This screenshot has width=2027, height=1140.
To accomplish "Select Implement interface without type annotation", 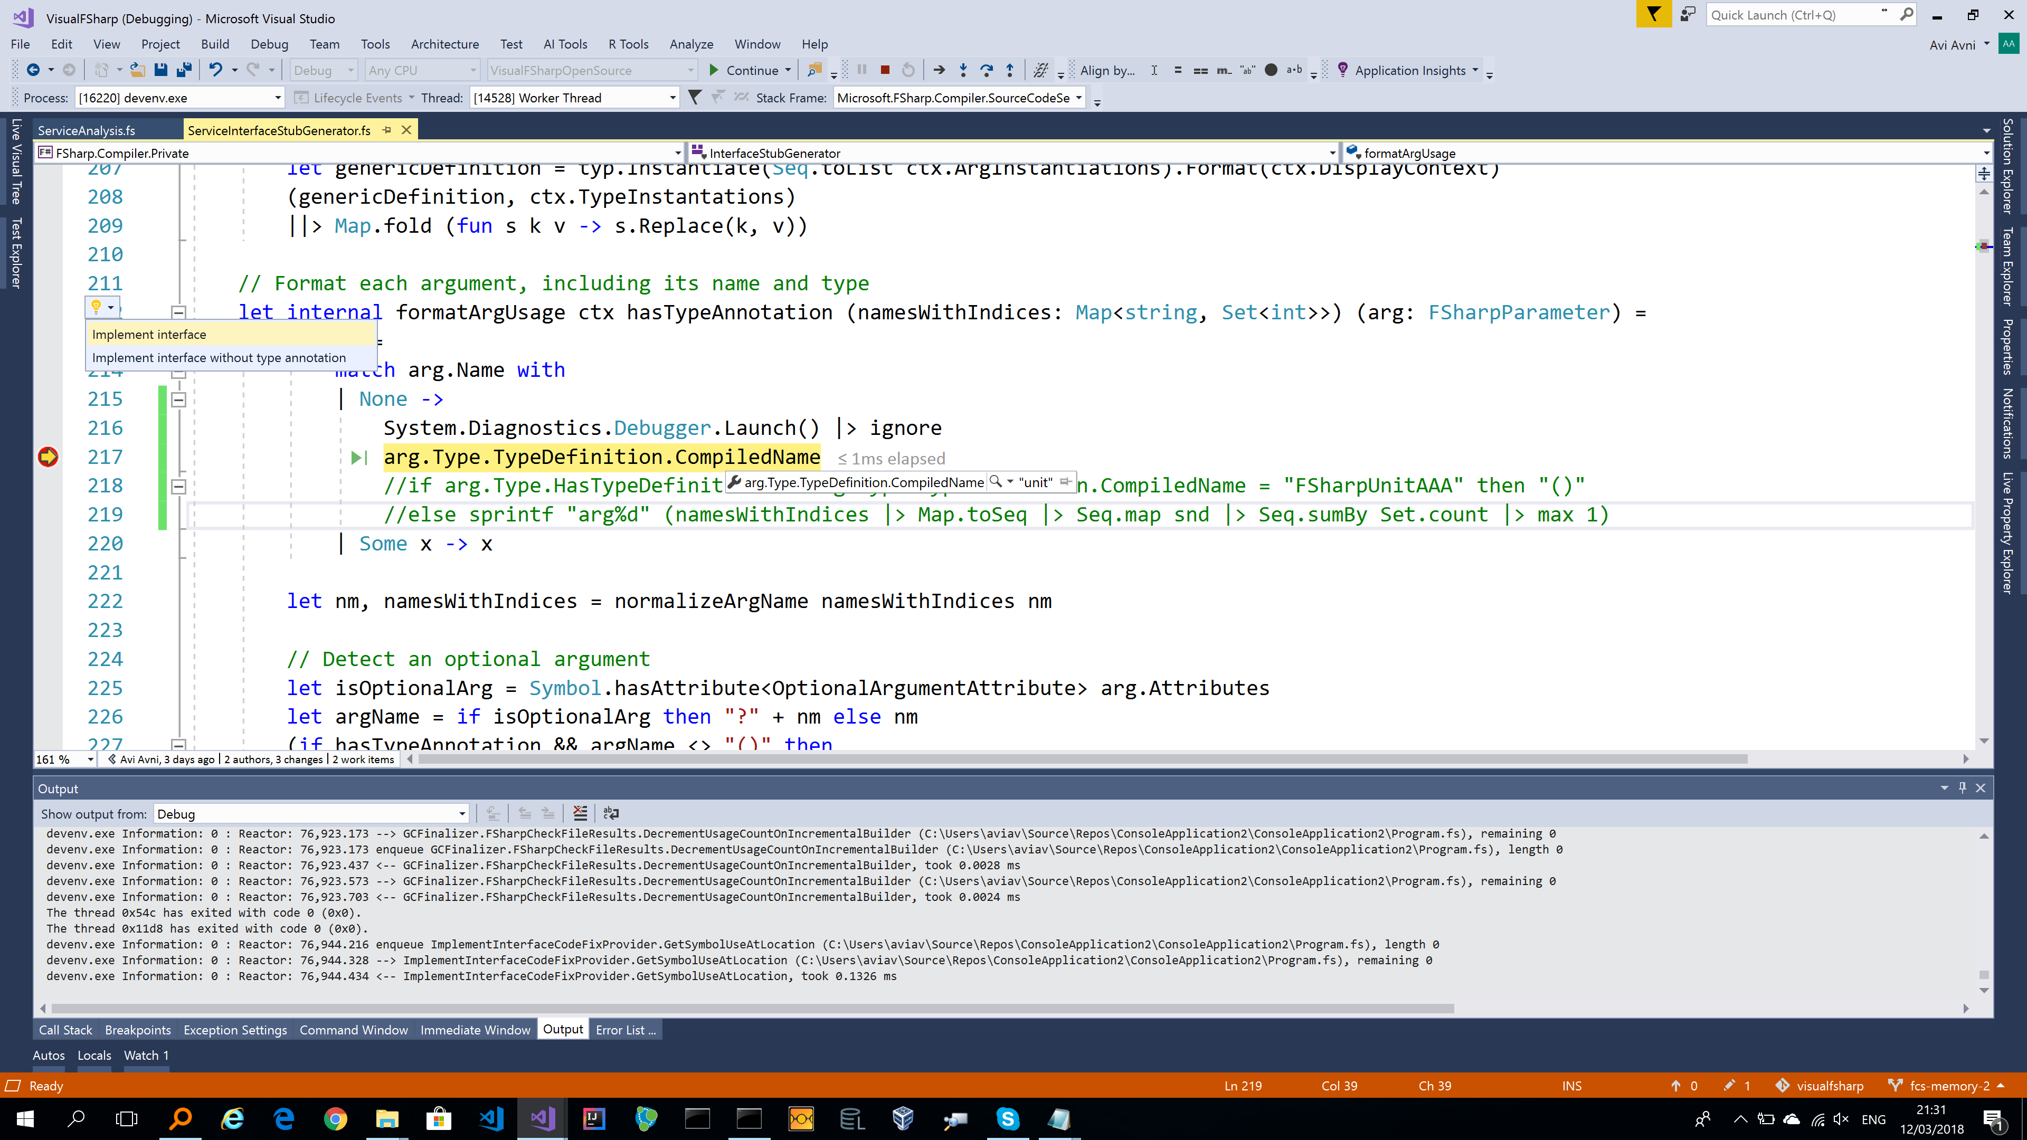I will (219, 358).
